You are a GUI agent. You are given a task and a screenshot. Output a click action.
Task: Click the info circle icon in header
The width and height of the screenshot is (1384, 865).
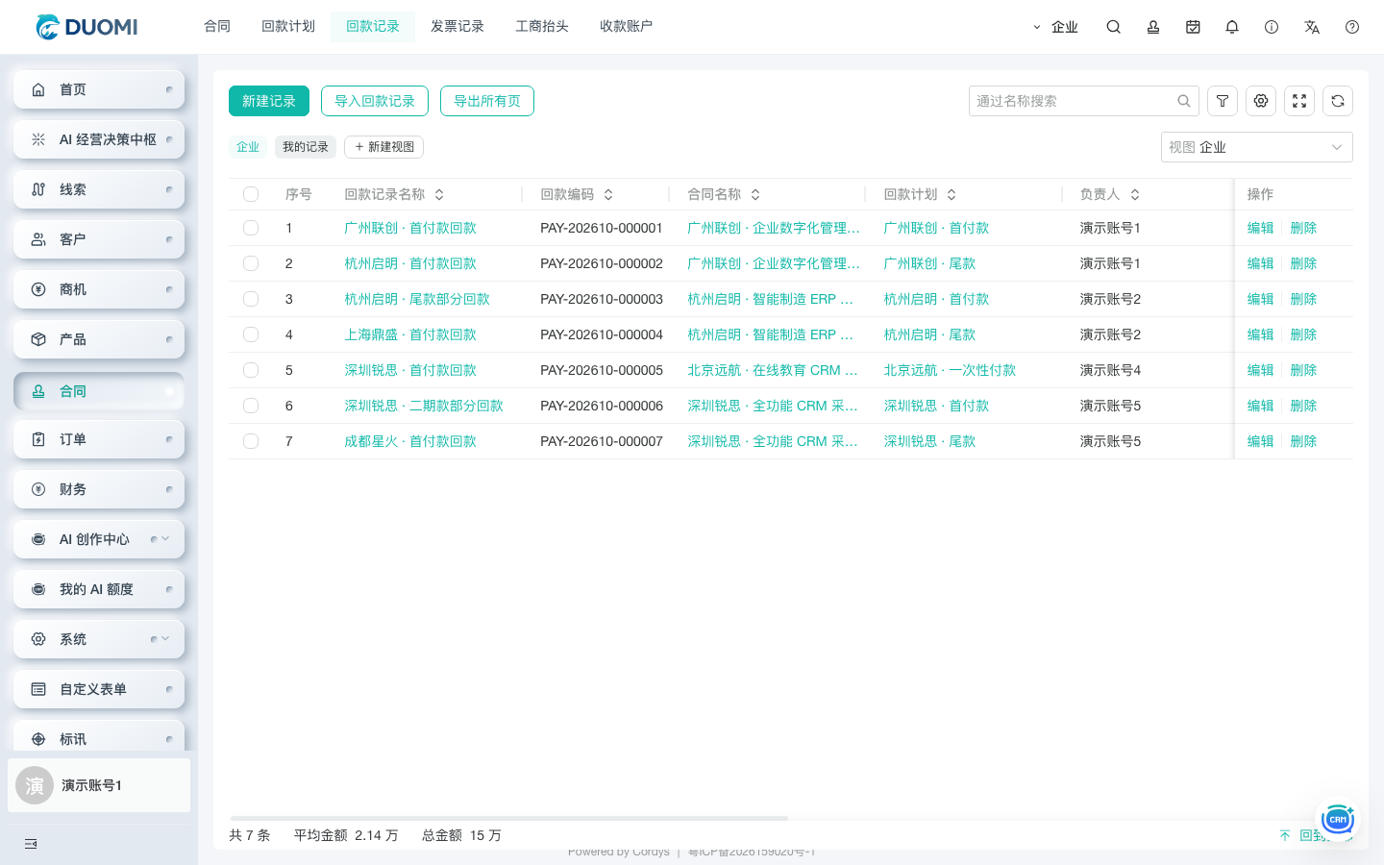(1272, 27)
